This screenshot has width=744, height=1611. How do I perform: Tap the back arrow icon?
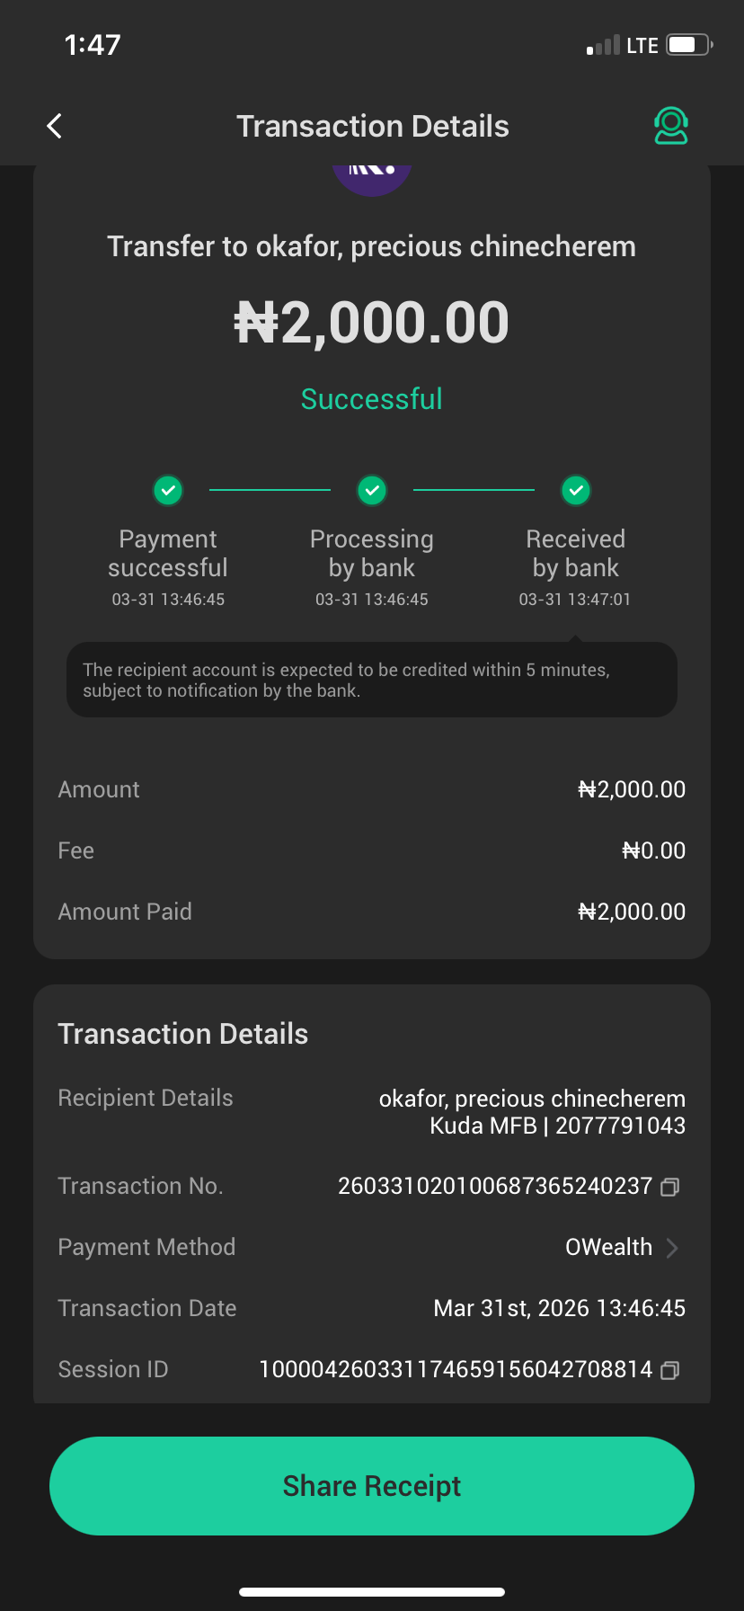(x=55, y=126)
